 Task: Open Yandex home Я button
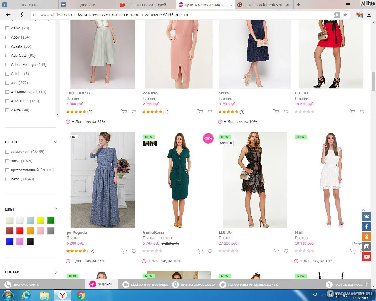22,15
